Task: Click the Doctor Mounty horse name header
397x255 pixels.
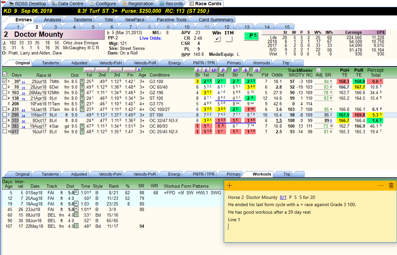Action: click(53, 34)
